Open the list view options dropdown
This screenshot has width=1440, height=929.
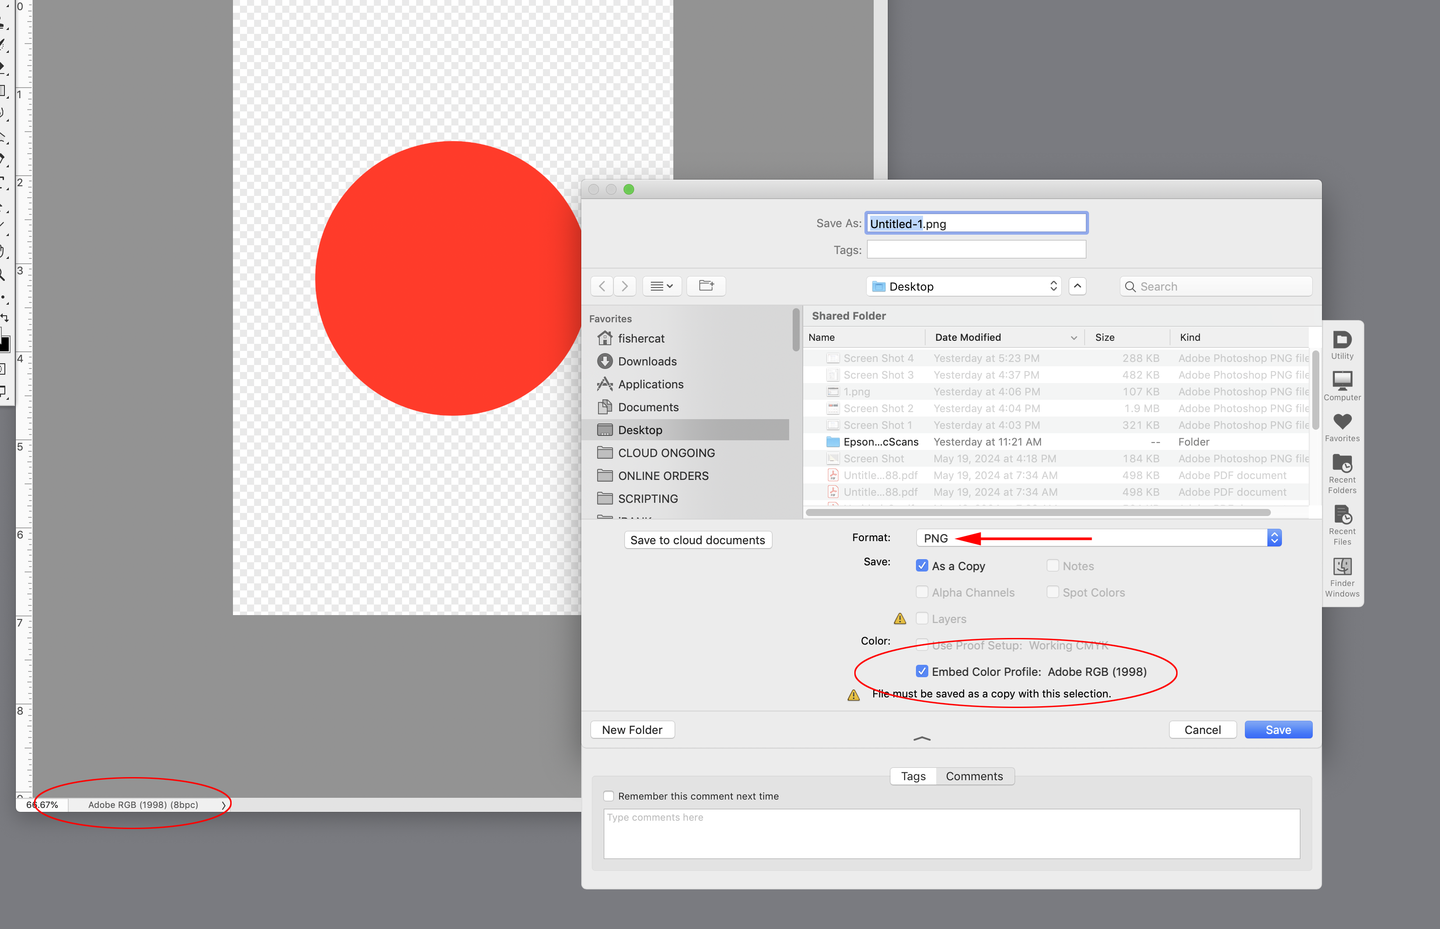point(661,286)
